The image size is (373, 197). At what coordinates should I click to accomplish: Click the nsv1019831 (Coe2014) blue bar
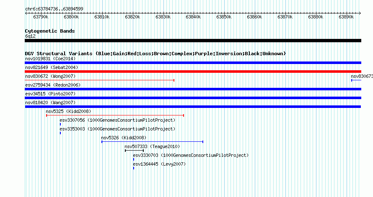193,63
